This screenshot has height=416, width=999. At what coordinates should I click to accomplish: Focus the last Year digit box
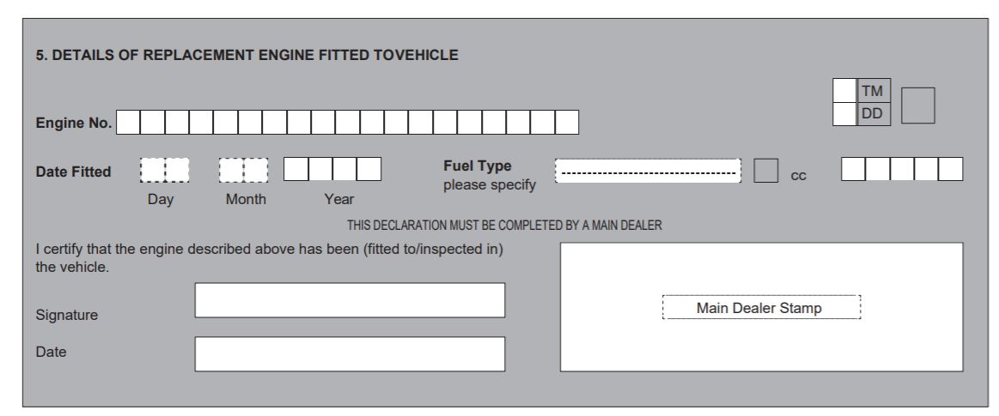click(369, 171)
